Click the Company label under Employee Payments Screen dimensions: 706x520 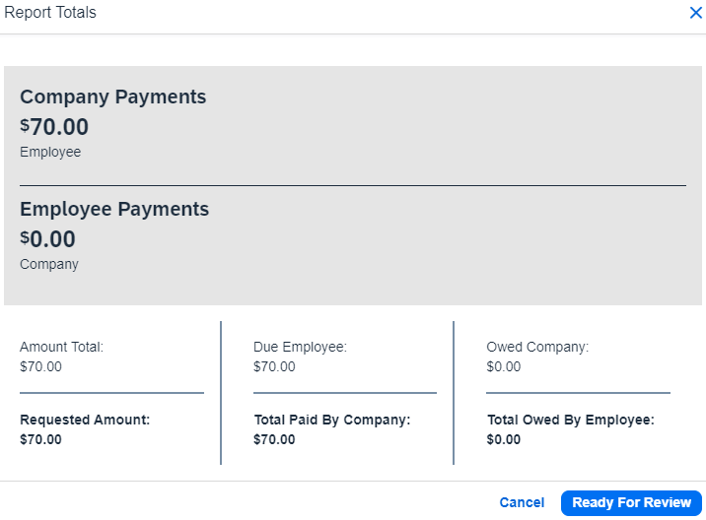49,265
